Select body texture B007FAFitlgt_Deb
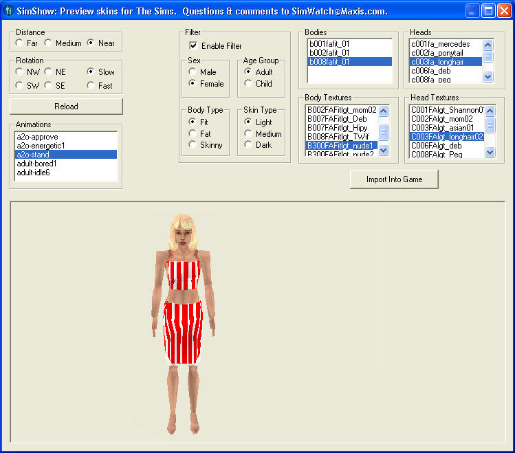This screenshot has height=453, width=515. [x=342, y=119]
